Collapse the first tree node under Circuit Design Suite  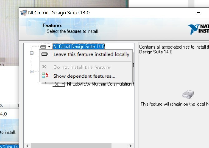pos(32,53)
